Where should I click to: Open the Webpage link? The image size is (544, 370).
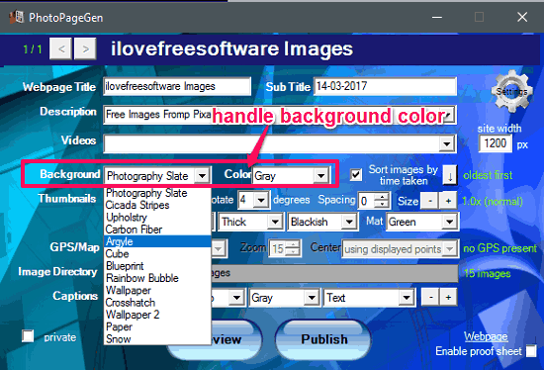[x=486, y=336]
